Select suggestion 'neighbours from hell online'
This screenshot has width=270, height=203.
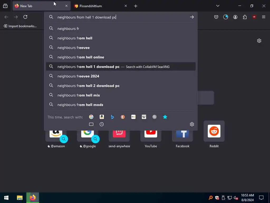(x=121, y=57)
